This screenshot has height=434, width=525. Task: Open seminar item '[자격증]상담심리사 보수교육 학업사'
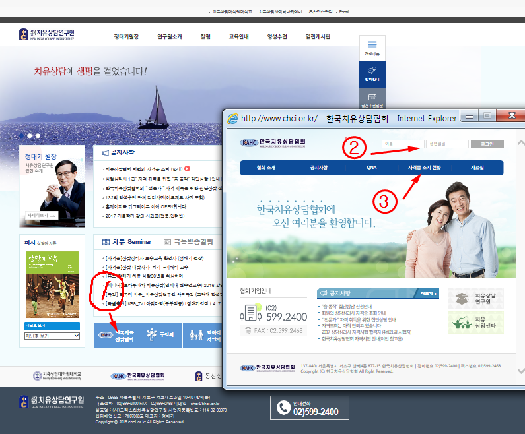point(155,258)
